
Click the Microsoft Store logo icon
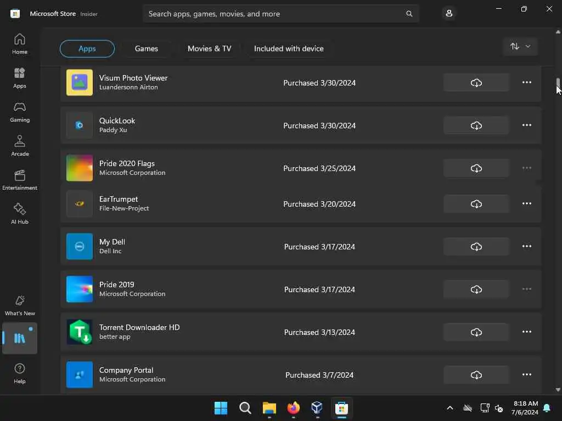(x=15, y=14)
